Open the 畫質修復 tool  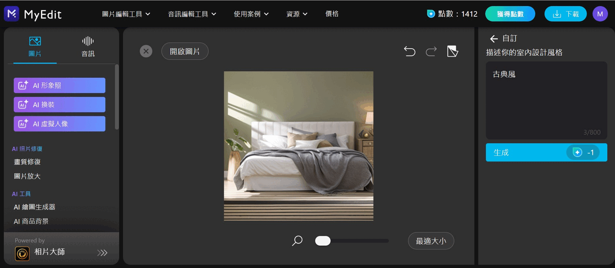click(27, 162)
